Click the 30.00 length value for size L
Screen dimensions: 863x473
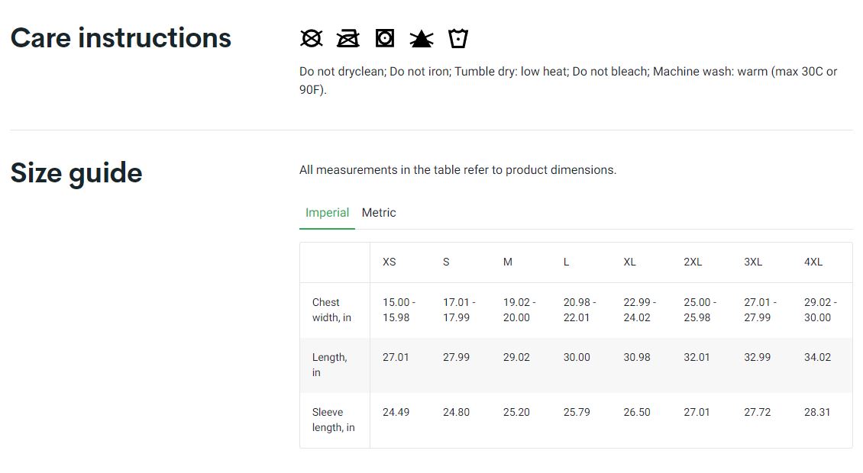click(577, 357)
